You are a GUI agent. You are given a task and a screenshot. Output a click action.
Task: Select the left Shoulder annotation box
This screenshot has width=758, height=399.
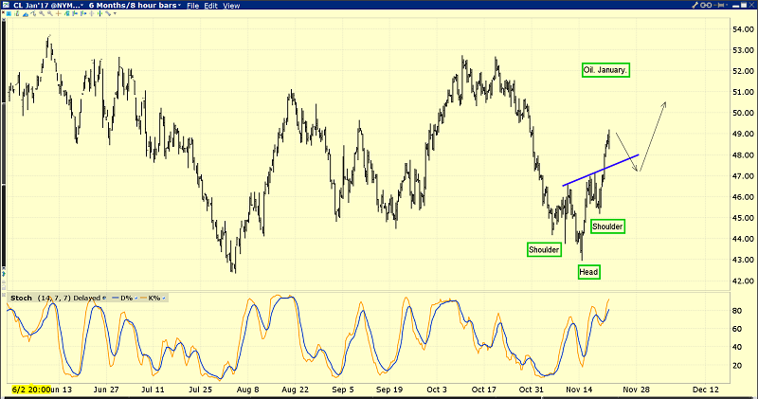[x=545, y=249]
